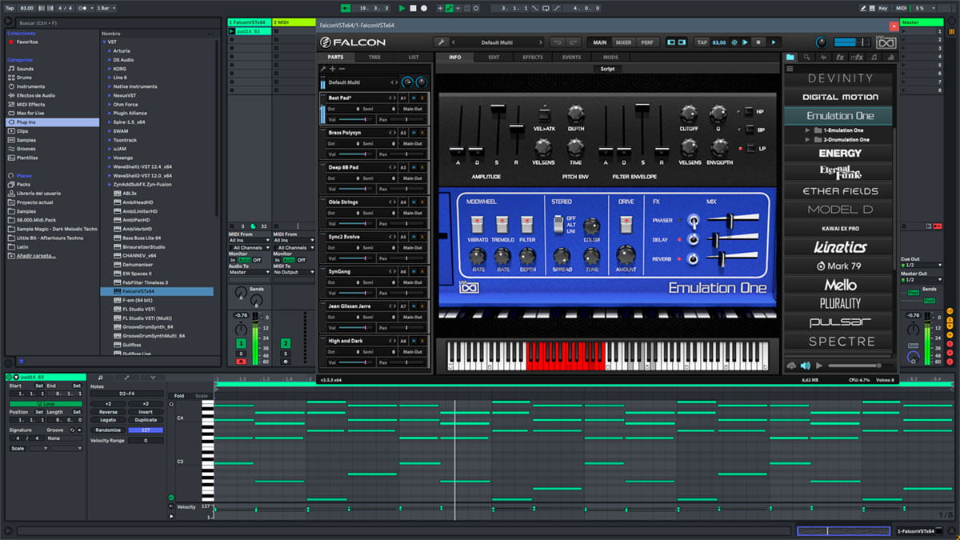The width and height of the screenshot is (960, 540).
Task: Click the Legato button
Action: coord(108,420)
